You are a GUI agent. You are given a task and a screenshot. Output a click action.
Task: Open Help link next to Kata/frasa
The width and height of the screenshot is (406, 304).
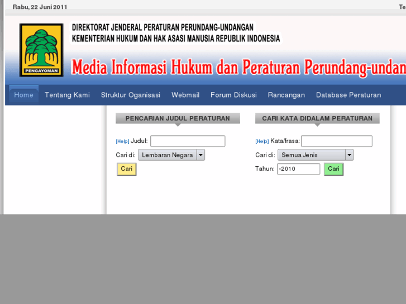point(262,141)
